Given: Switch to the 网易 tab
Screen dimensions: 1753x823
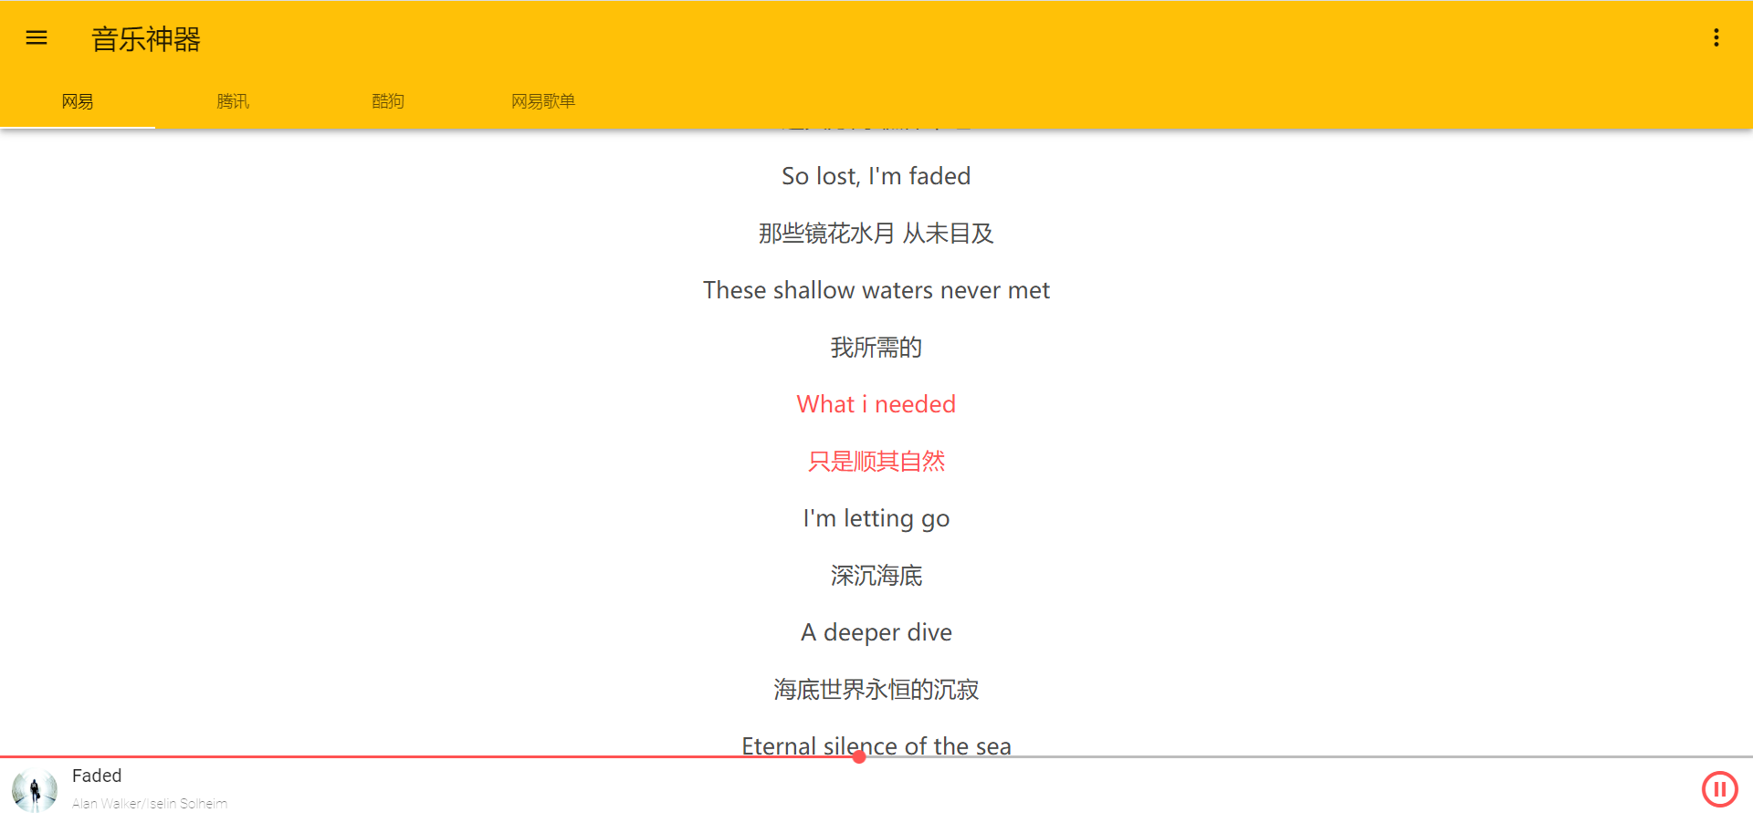Looking at the screenshot, I should click(78, 101).
